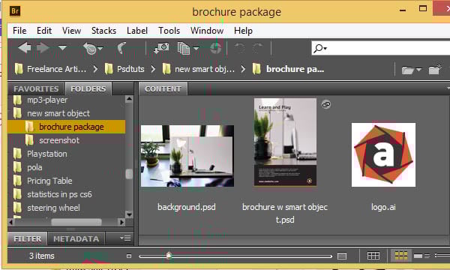Go to the new smart obj... breadcrumb
Viewport: 450px width, 270px height.
[199, 69]
